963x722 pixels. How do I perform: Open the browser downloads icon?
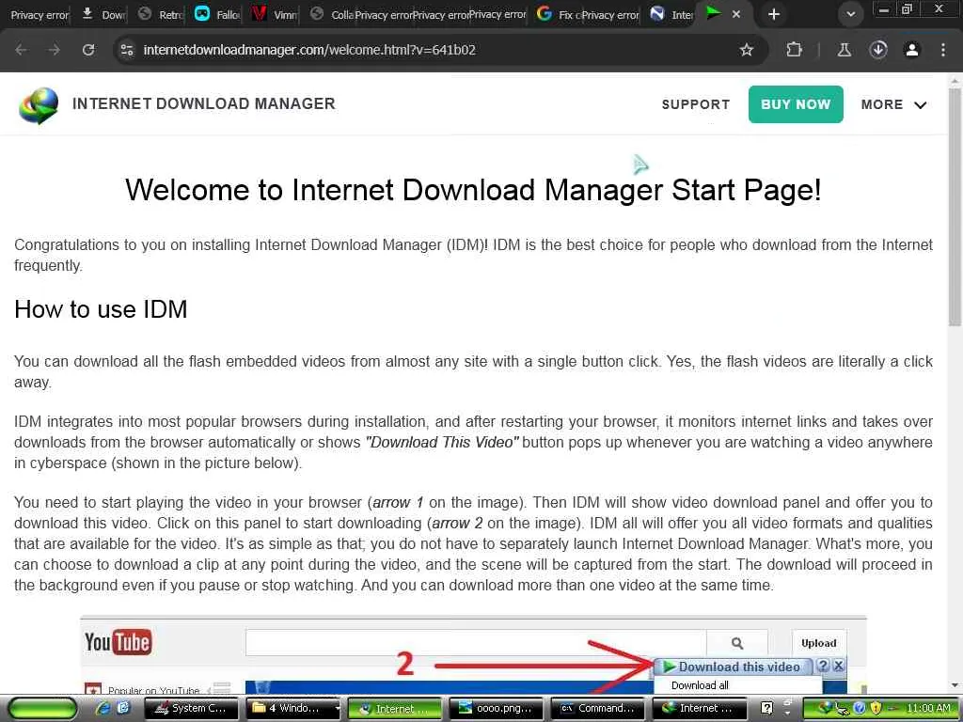[878, 50]
